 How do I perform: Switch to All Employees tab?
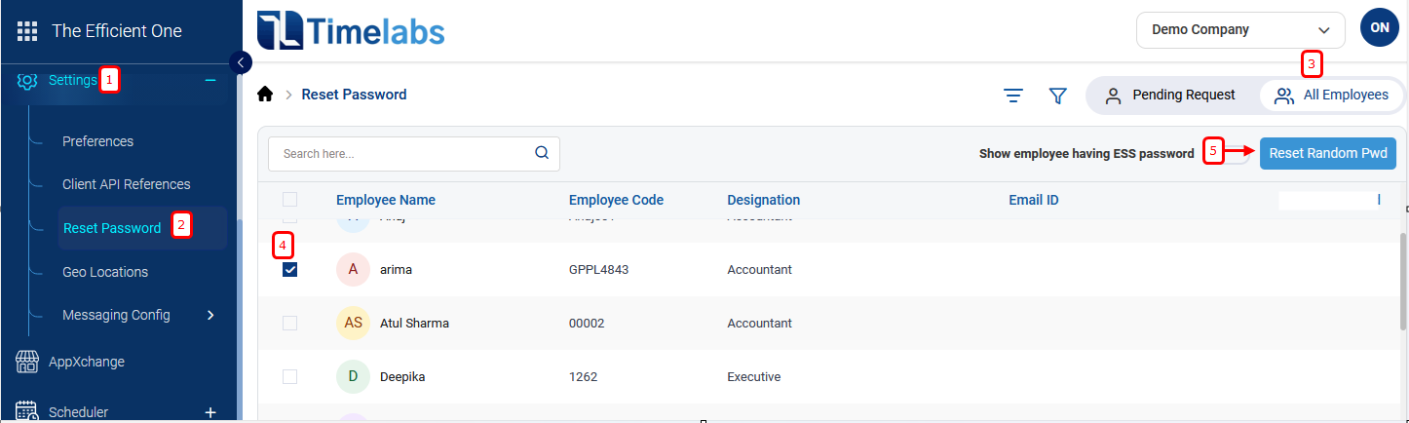click(x=1331, y=96)
